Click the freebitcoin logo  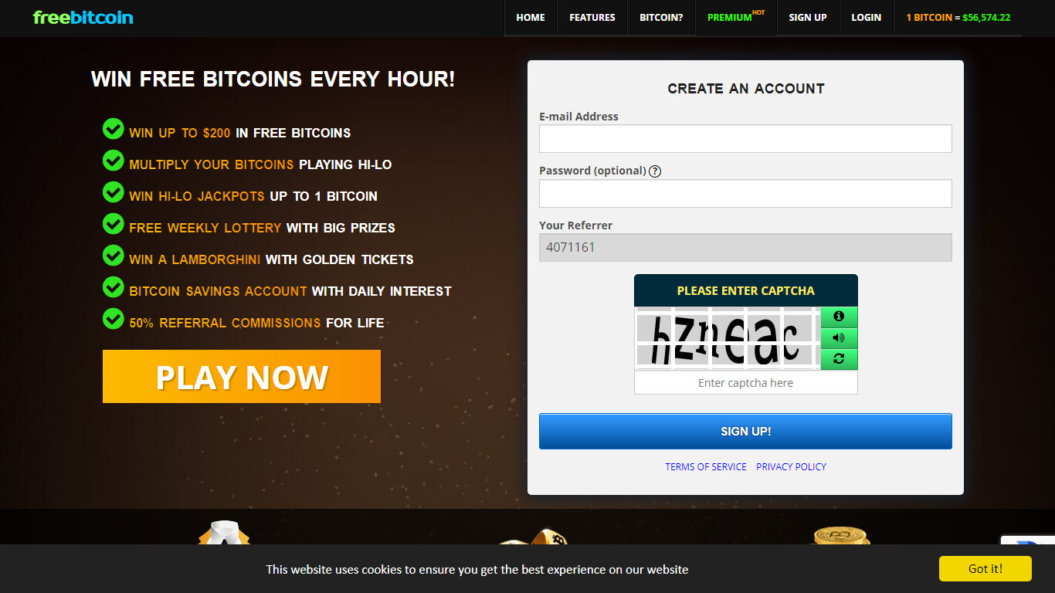pyautogui.click(x=83, y=17)
